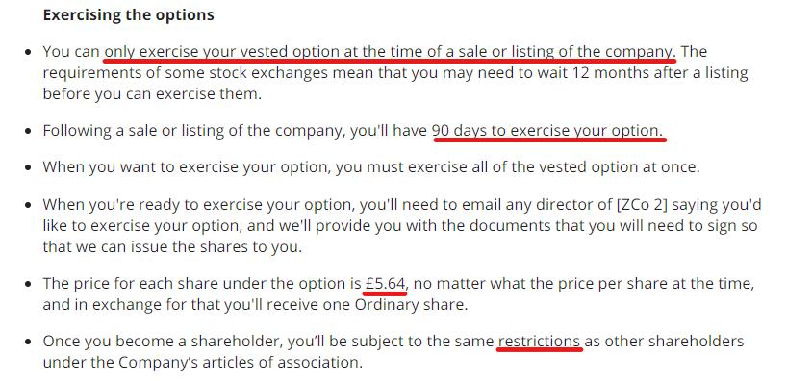Click the bullet before "Once you become a shareholder"
Image resolution: width=787 pixels, height=381 pixels.
(x=29, y=342)
